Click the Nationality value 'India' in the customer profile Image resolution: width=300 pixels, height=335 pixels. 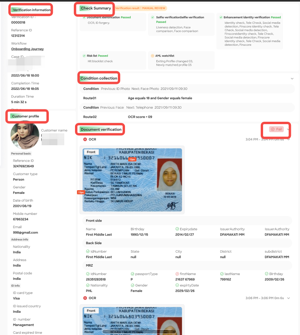coord(17,252)
